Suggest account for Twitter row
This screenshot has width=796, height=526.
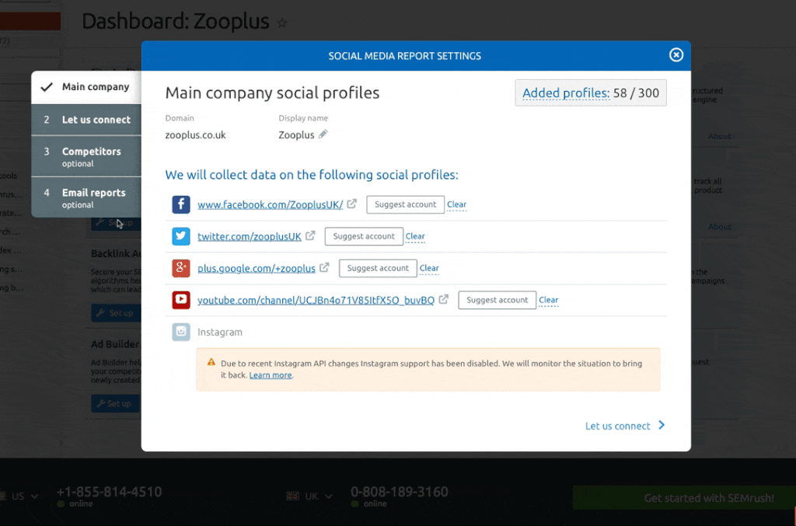point(364,236)
